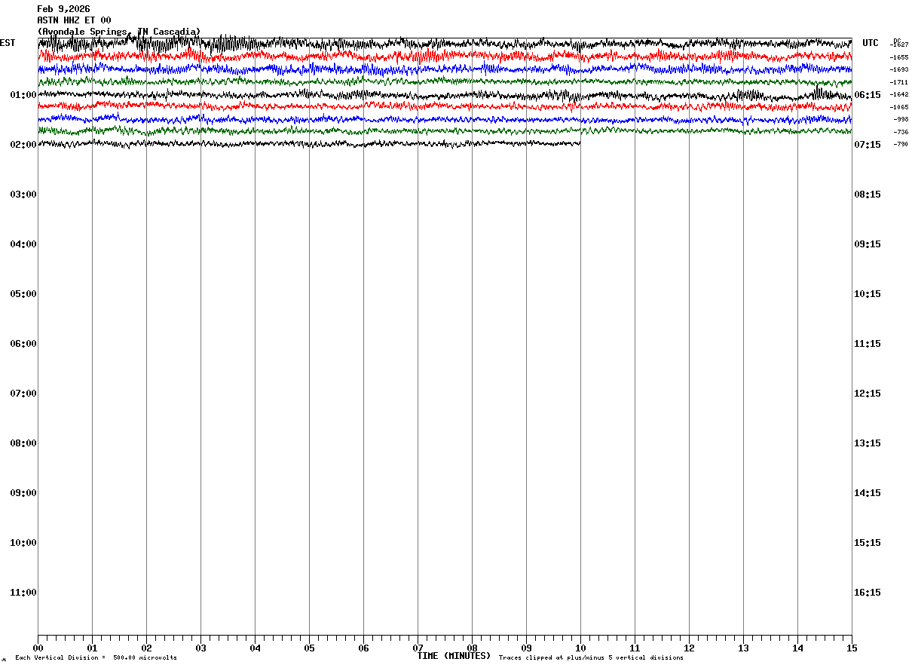Click the '02:00' EST time label
The width and height of the screenshot is (912, 668).
pos(23,145)
